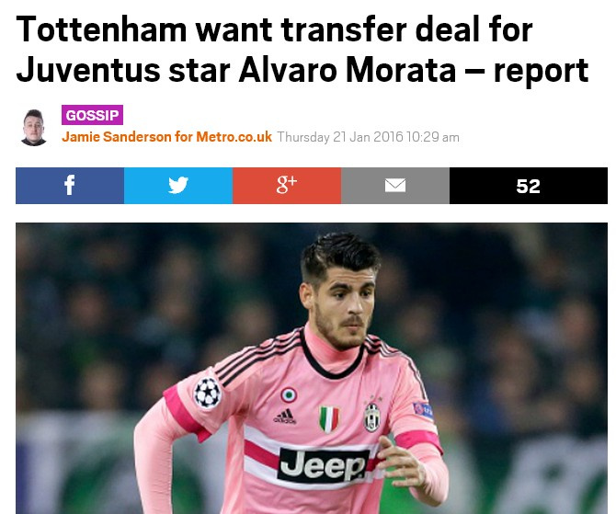Click the round Coppa Italia cockade badge
This screenshot has width=616, height=514.
[289, 395]
